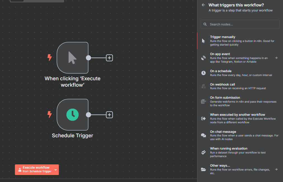Click the flask icon on Execute workflow button

coord(20,170)
